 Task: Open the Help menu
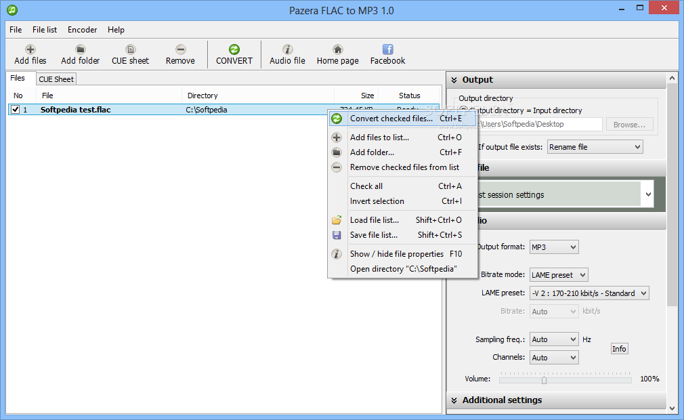pyautogui.click(x=116, y=30)
